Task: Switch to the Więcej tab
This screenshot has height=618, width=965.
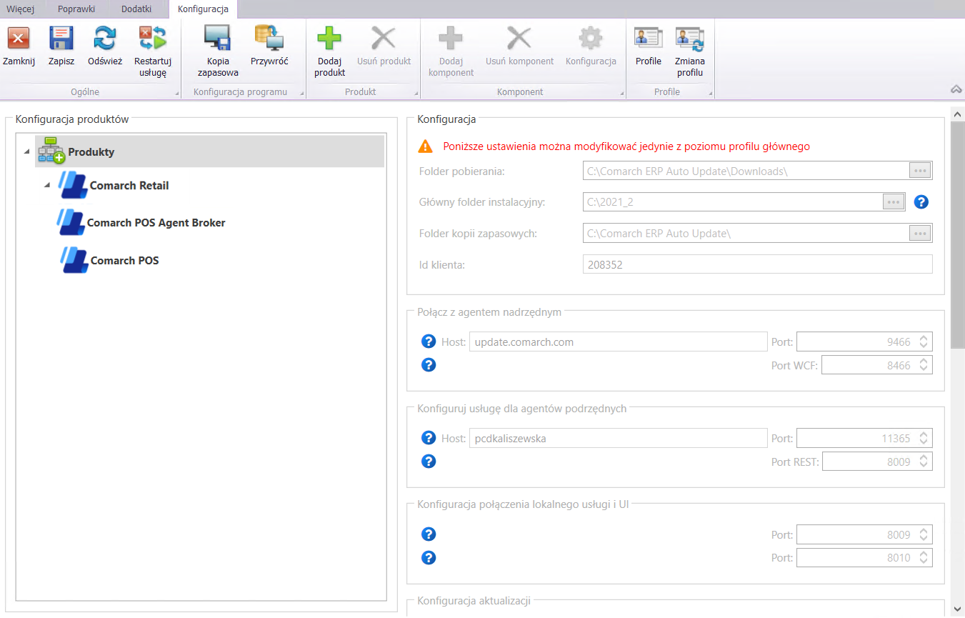Action: (x=21, y=9)
